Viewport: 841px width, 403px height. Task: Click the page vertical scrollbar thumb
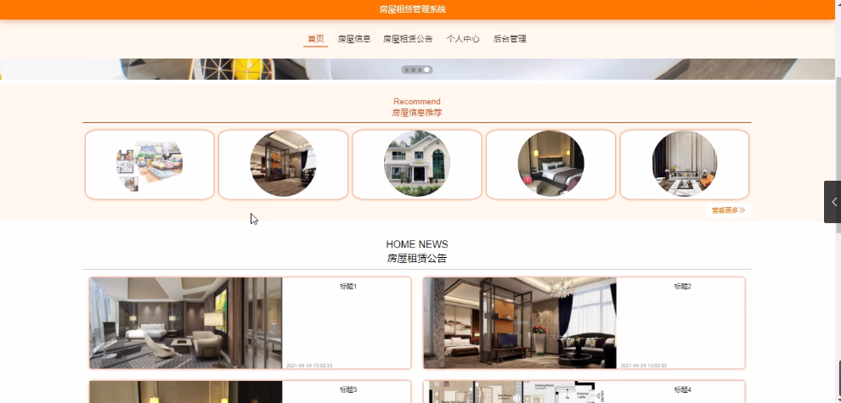point(838,155)
